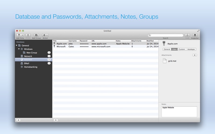The image size is (215, 134).
Task: Click the General folder icon
Action: click(19, 45)
